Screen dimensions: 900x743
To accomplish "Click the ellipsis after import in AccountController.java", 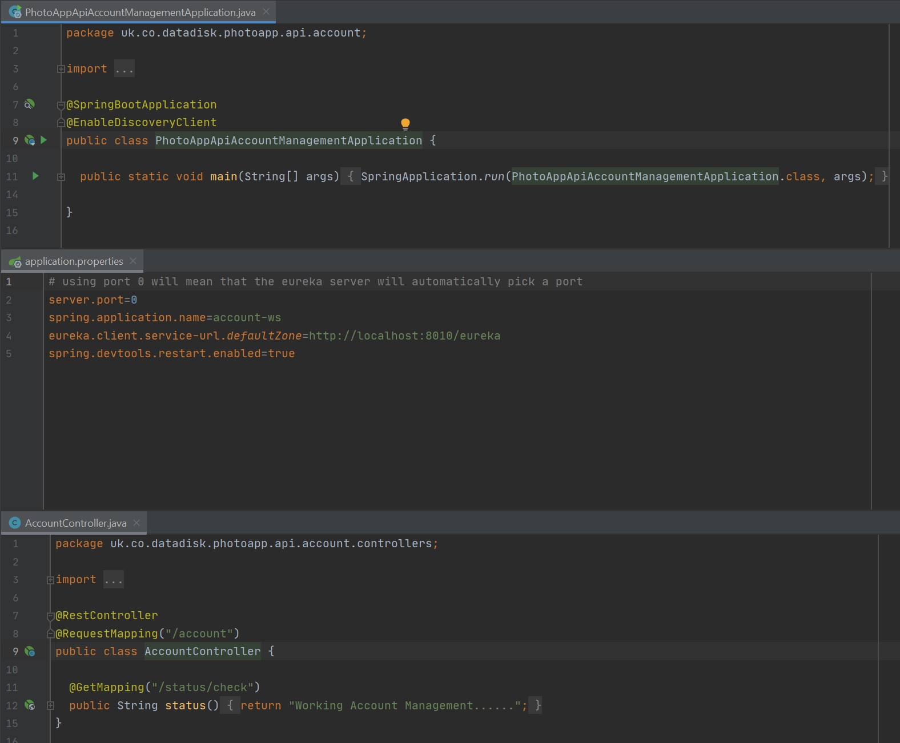I will coord(113,580).
